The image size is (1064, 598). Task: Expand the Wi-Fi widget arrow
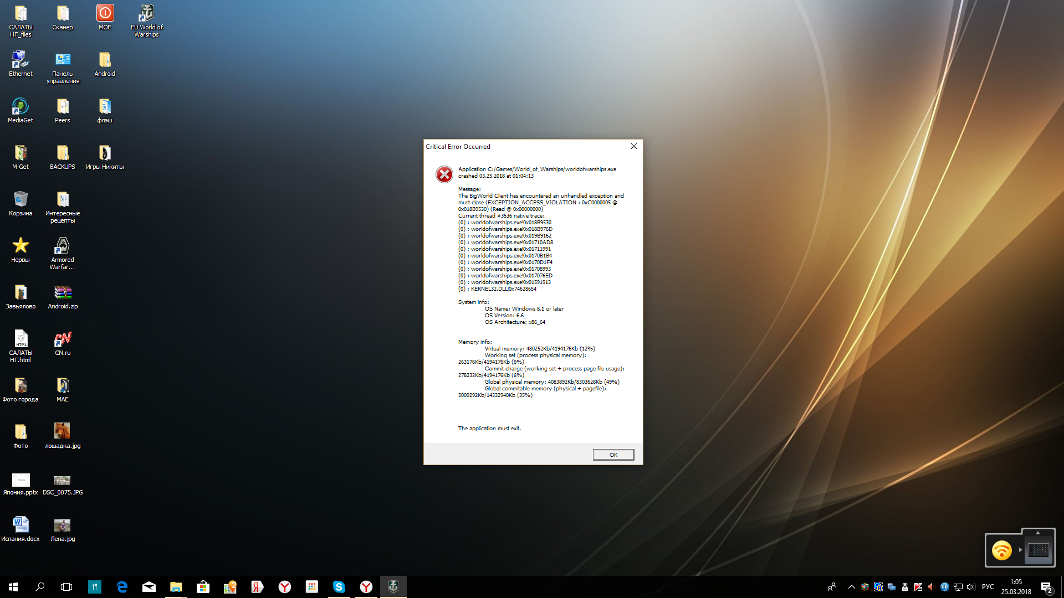pyautogui.click(x=1020, y=550)
